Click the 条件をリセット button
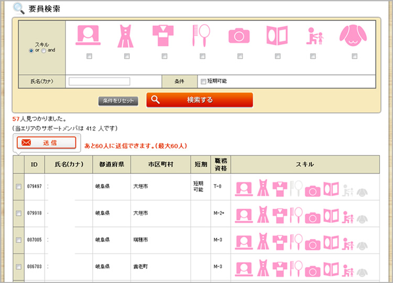393x283 pixels. pyautogui.click(x=118, y=101)
